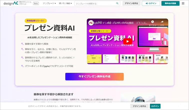Click the header デザインを作る button
Screen dimensions: 189x110
(131, 3)
